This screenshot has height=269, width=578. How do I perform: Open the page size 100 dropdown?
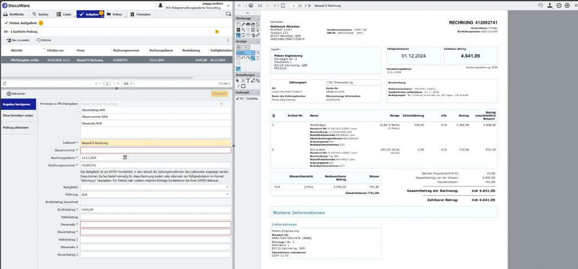(x=128, y=83)
